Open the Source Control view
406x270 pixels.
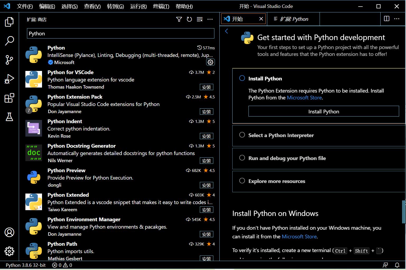coord(9,60)
